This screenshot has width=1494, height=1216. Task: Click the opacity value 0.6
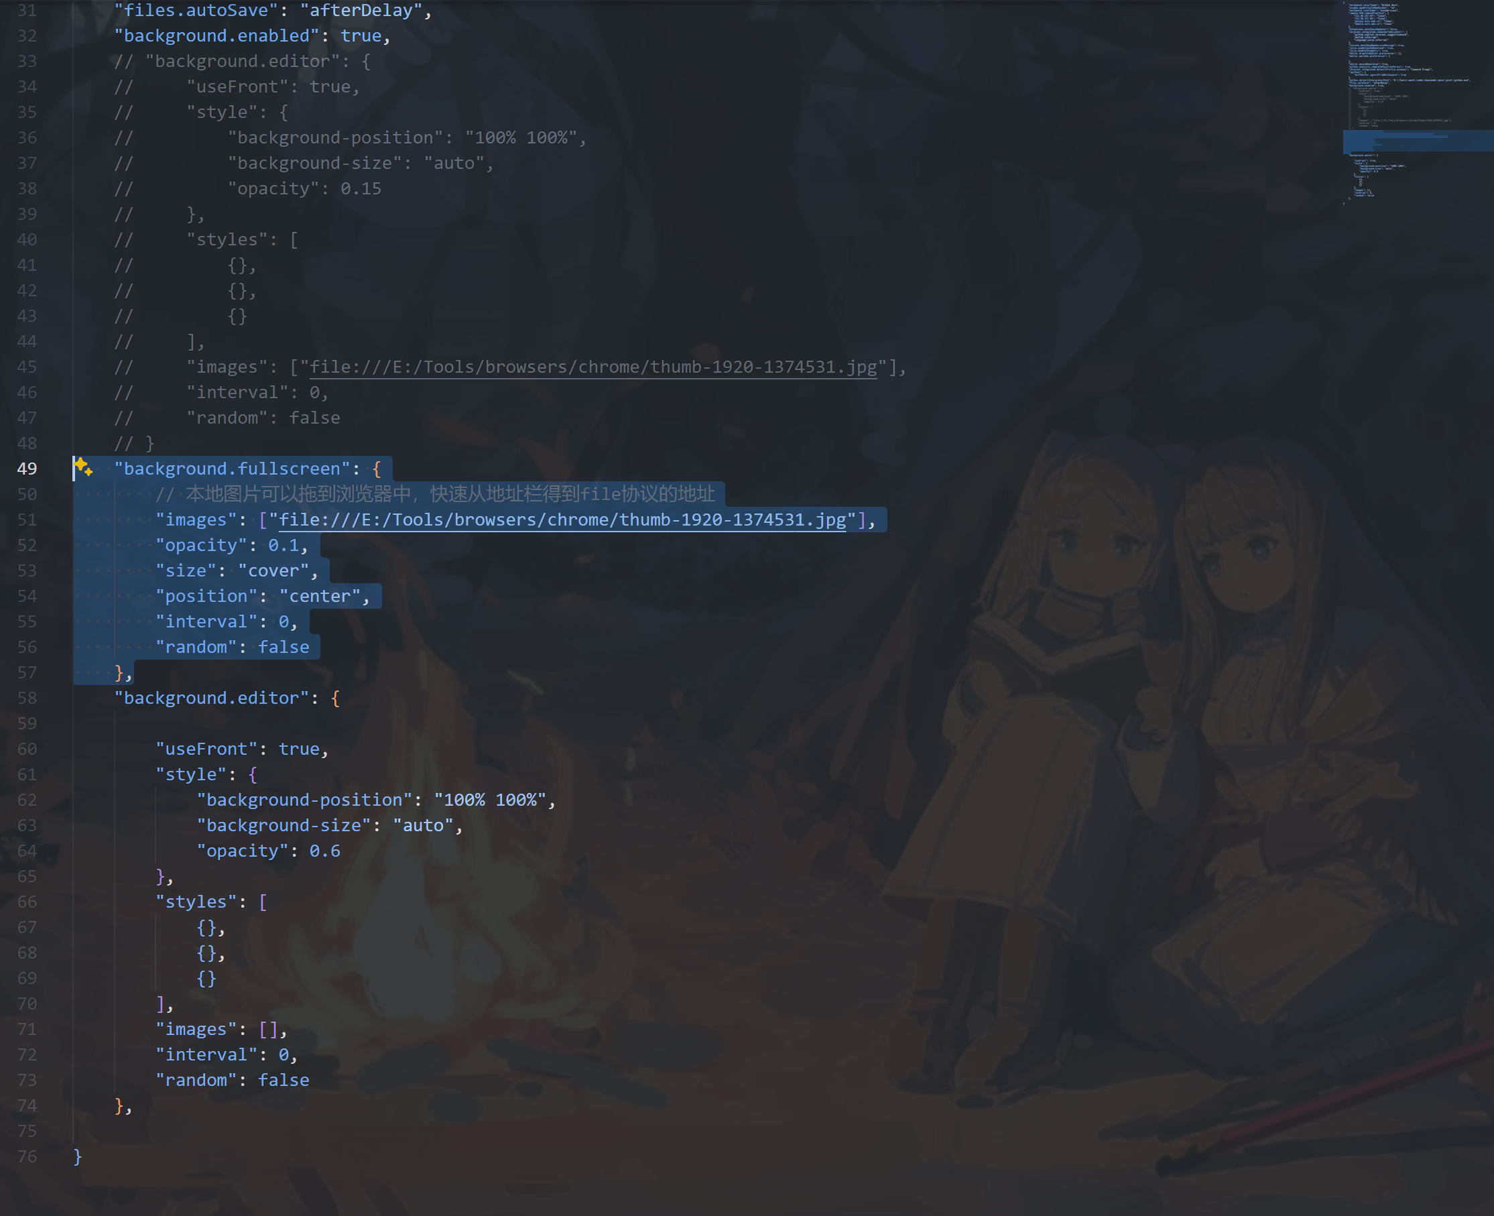pos(325,851)
